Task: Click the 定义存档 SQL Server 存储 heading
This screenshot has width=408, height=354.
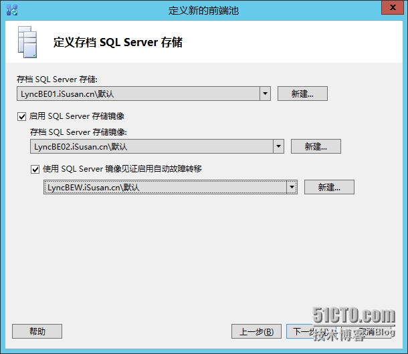Action: point(118,42)
